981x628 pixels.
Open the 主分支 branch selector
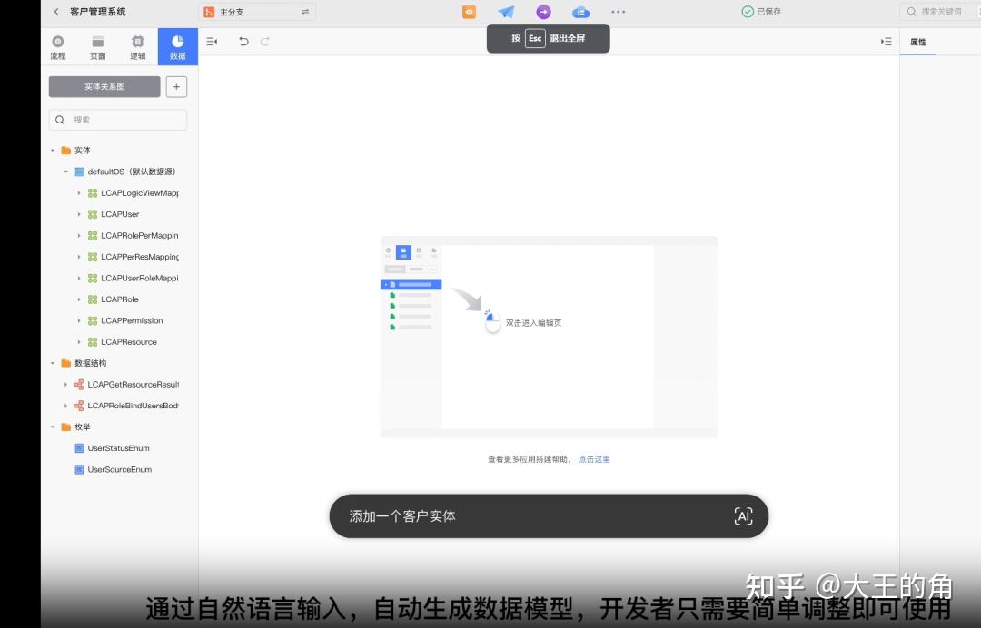(256, 12)
